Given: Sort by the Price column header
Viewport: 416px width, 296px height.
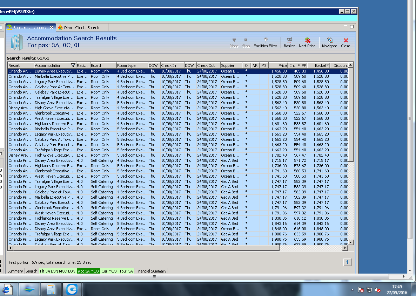Looking at the screenshot, I should [278, 66].
